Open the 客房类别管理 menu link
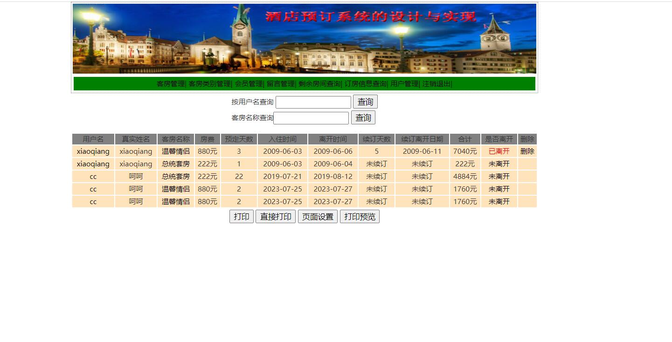The image size is (672, 342). coord(210,84)
